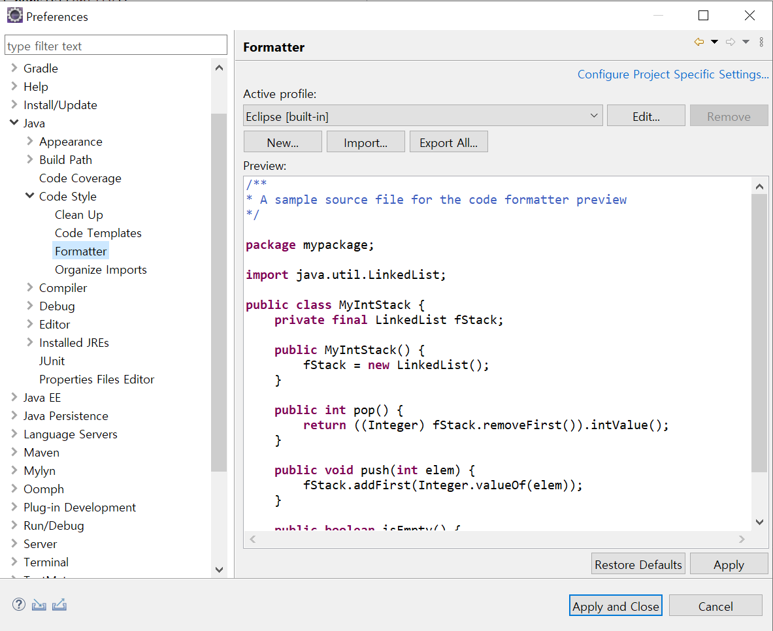
Task: Select Terminal tree item
Action: pos(46,562)
